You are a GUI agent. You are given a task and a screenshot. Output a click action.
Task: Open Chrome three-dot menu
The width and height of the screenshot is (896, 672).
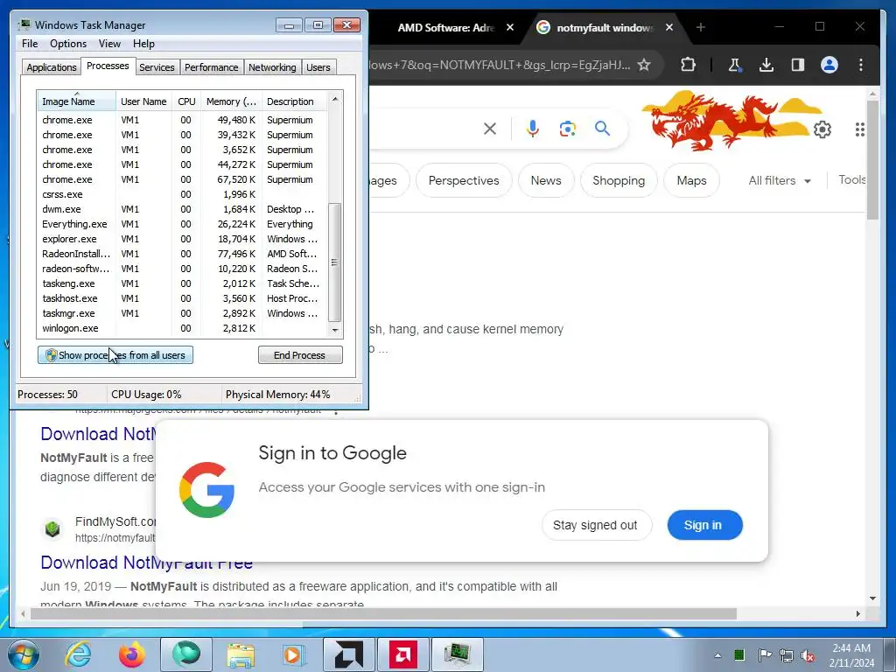point(861,65)
